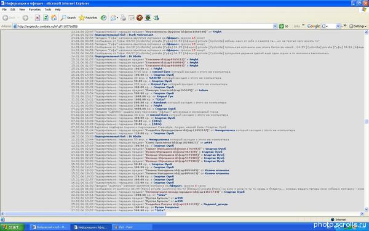Click the Google toolbar logo
369x231 pixels.
click(x=313, y=26)
